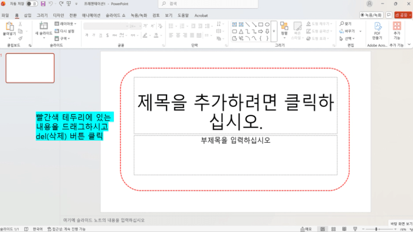
Task: Click 찾기 (Find) in editing group
Action: coord(346,24)
